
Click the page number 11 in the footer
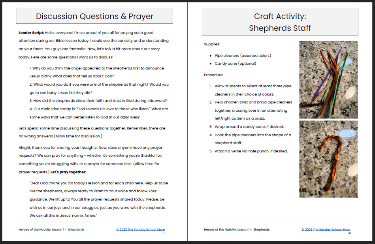[x=164, y=233]
